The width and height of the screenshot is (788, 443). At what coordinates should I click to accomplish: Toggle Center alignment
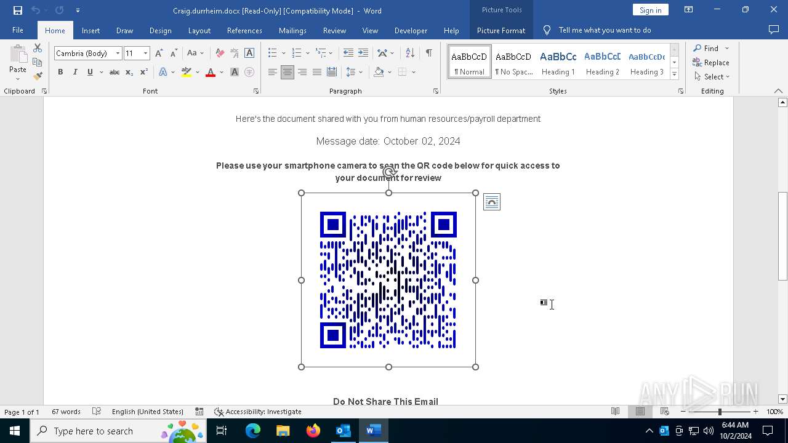click(287, 72)
